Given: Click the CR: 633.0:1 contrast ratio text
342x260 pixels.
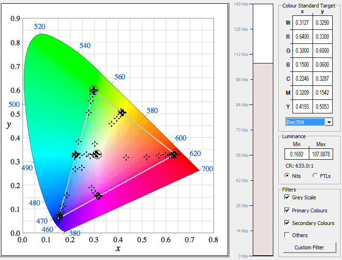Looking at the screenshot, I should click(x=299, y=166).
